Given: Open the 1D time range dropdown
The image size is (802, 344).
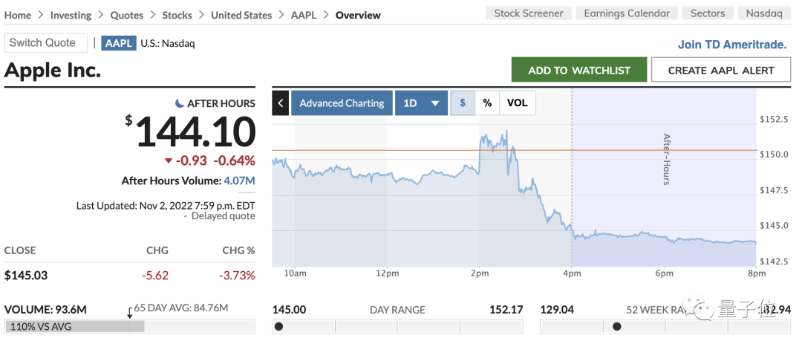Looking at the screenshot, I should pyautogui.click(x=421, y=103).
